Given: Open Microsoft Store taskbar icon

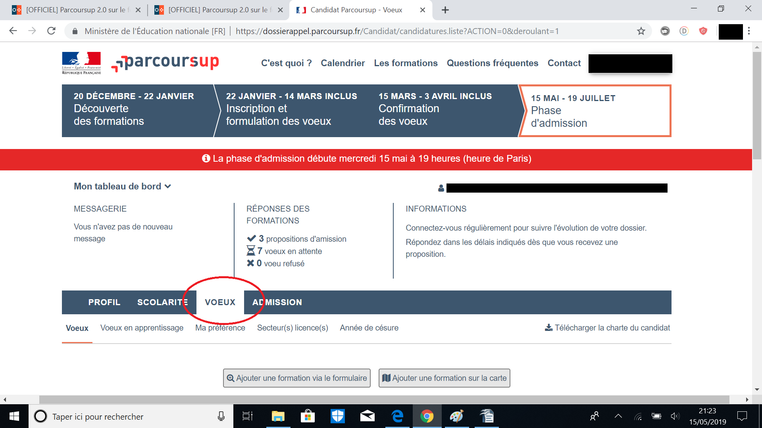Looking at the screenshot, I should [308, 416].
